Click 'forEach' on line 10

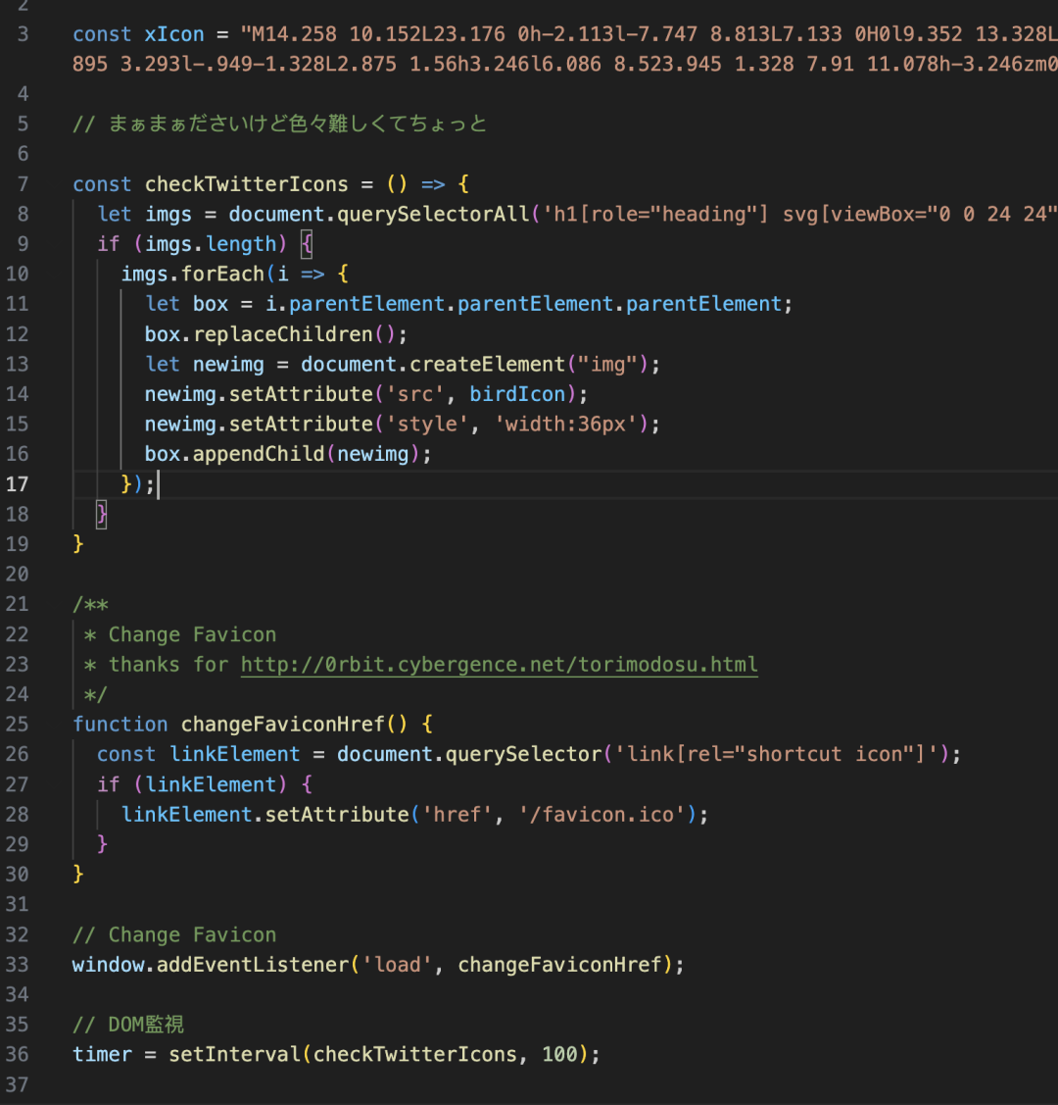[222, 275]
